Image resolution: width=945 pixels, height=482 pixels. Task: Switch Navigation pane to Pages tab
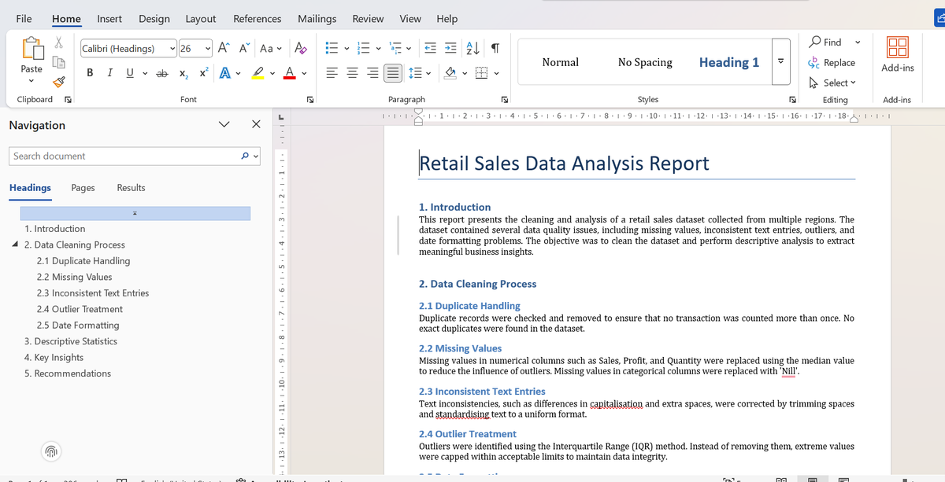(83, 187)
